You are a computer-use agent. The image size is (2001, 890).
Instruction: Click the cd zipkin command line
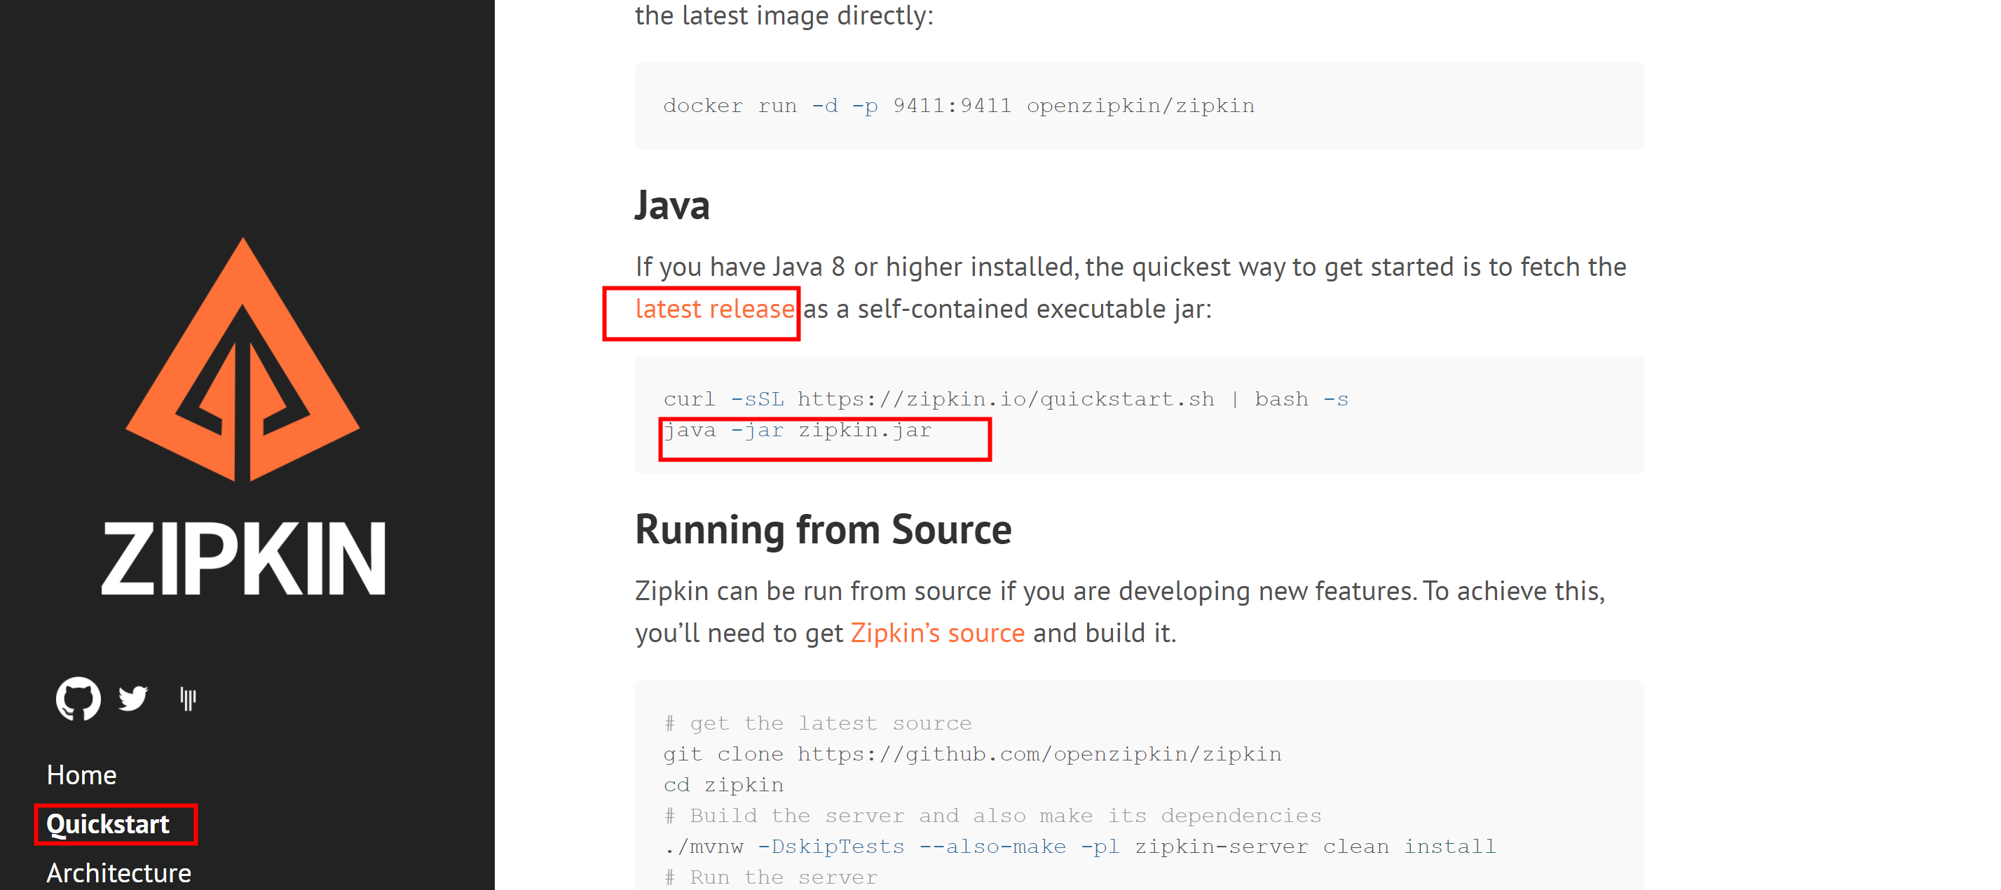tap(723, 784)
